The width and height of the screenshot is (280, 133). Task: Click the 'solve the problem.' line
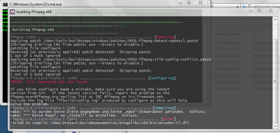pos(29,104)
